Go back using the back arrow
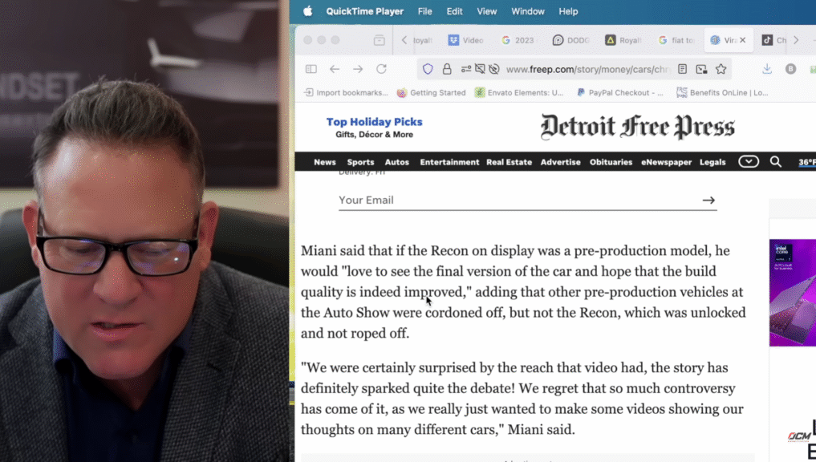816x462 pixels. [x=335, y=70]
